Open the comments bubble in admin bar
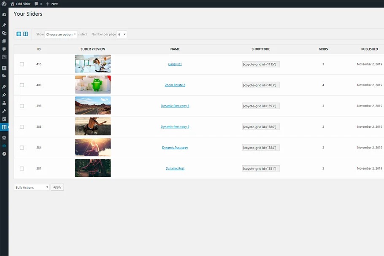Image resolution: width=384 pixels, height=256 pixels. (38, 4)
